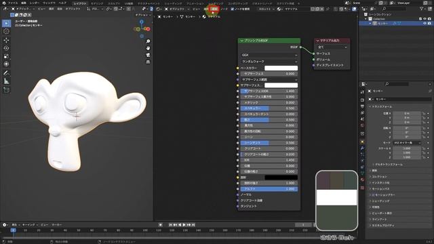
Task: Select the Add Cube tool
Action: point(6,90)
